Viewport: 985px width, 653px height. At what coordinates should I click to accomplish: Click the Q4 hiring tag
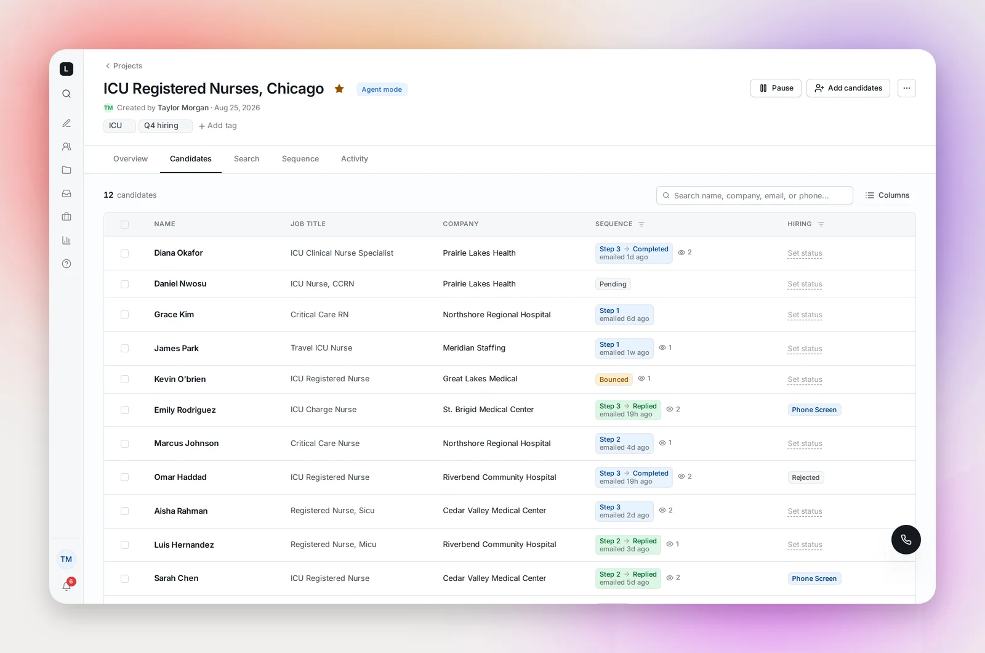(x=165, y=126)
